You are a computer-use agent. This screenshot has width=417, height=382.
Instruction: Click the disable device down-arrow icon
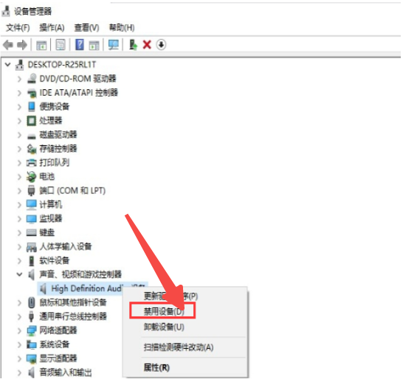(x=161, y=45)
